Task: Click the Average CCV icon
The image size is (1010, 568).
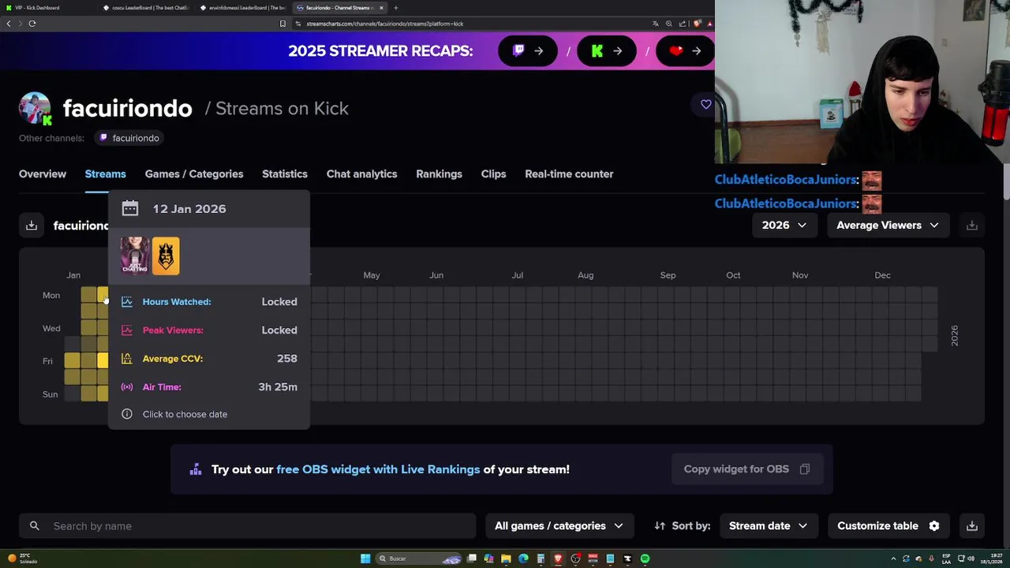Action: (x=126, y=358)
